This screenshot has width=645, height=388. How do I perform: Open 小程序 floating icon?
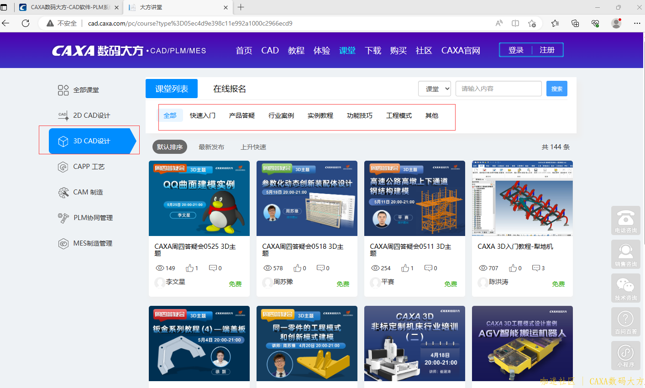pyautogui.click(x=625, y=355)
